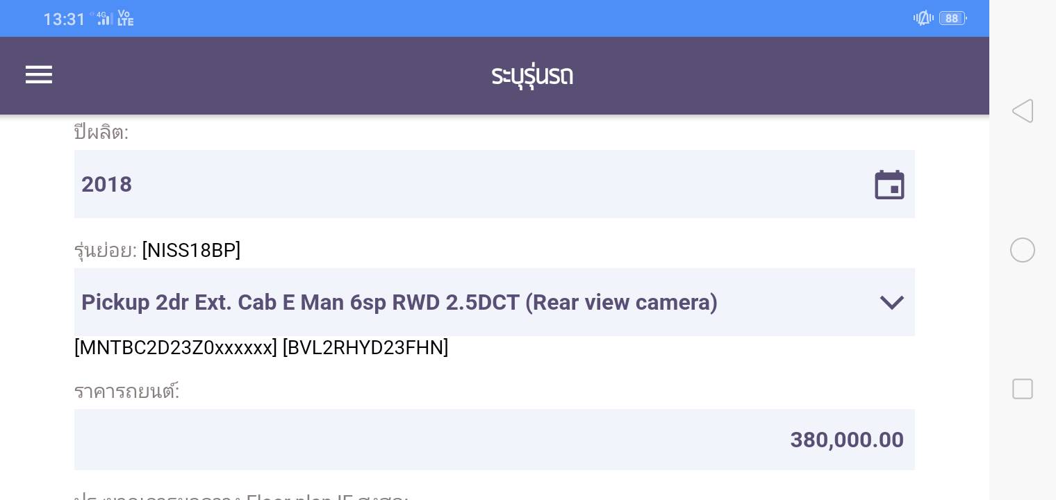The height and width of the screenshot is (500, 1056).
Task: Click the [BVL2RHYD23FHN] code text
Action: coord(365,348)
